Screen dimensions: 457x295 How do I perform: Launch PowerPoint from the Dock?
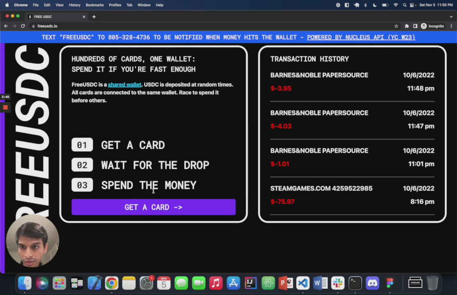(286, 283)
